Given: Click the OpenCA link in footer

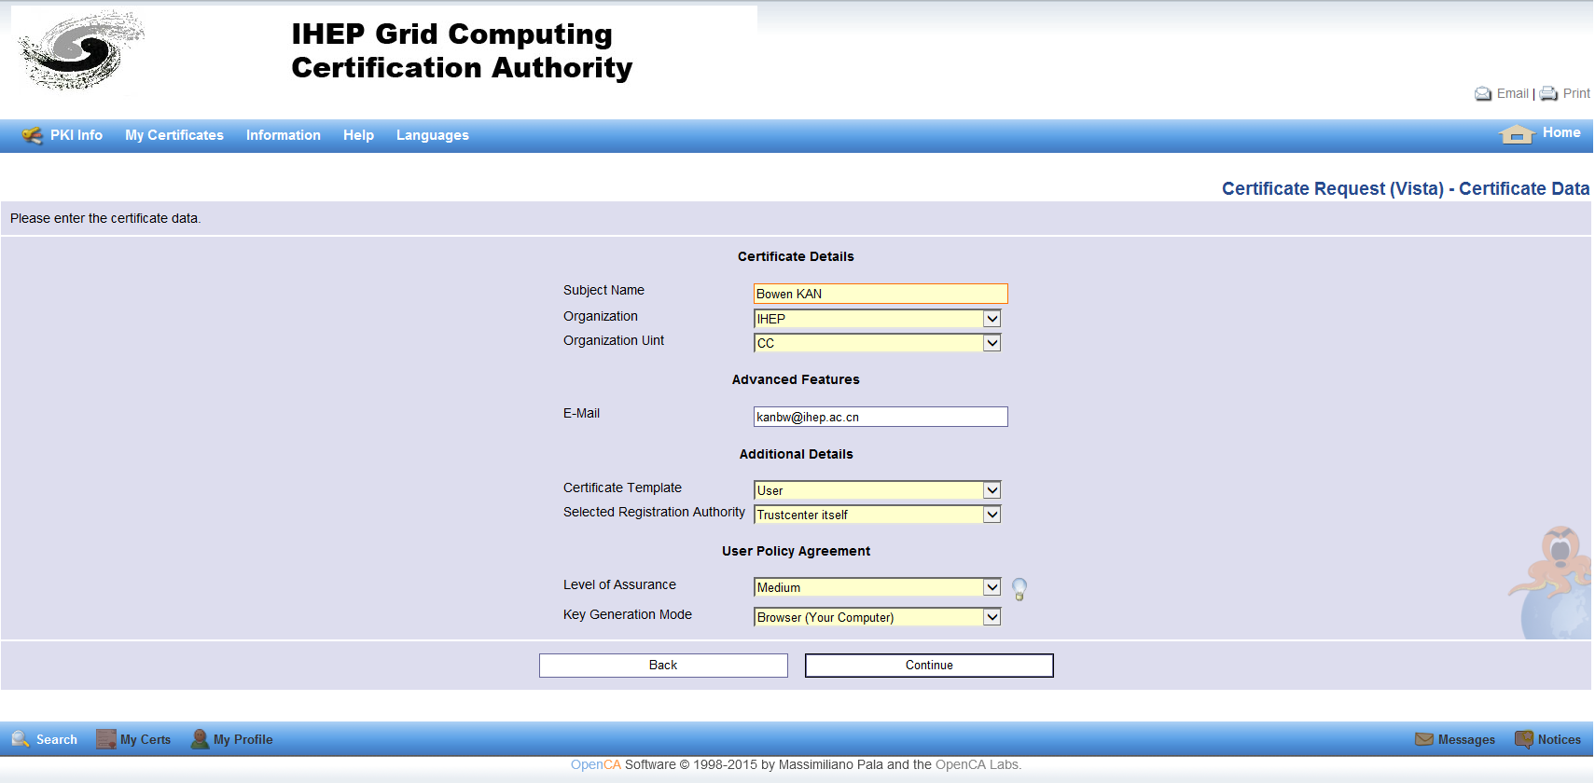Looking at the screenshot, I should click(596, 764).
